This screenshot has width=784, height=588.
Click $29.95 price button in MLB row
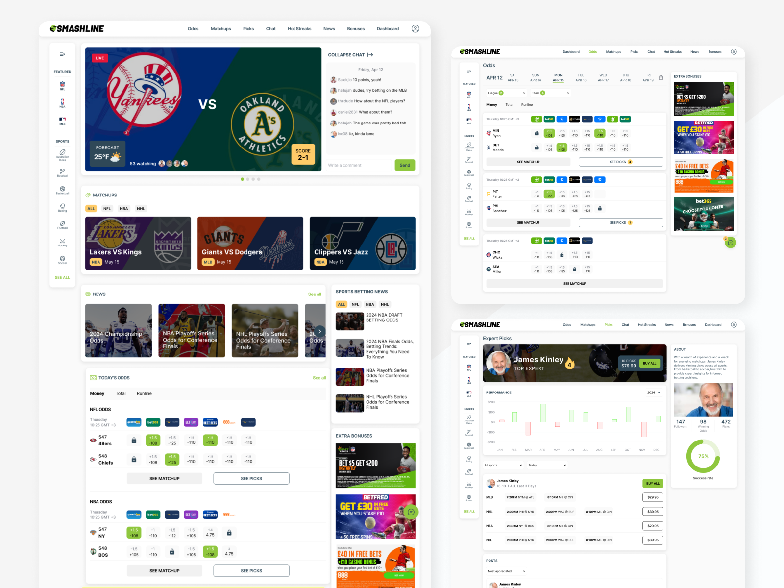pos(653,497)
